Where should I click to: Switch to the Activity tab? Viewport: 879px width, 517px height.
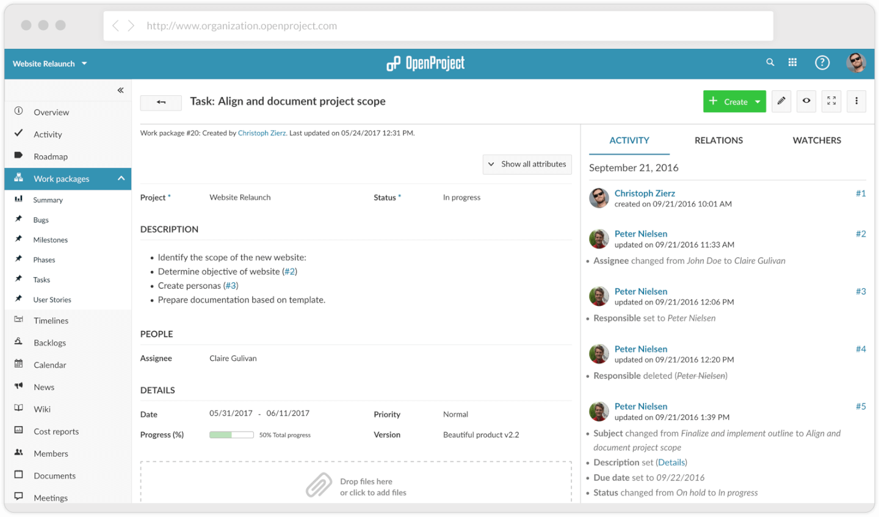629,140
